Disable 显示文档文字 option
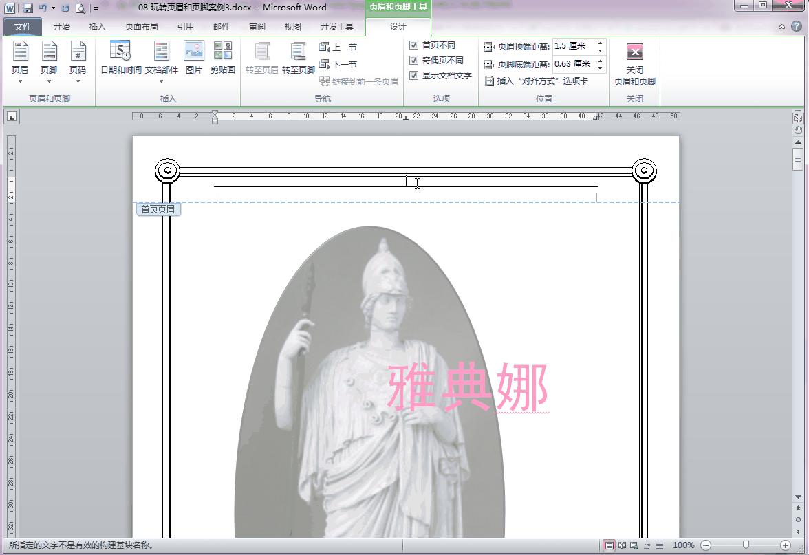 click(414, 76)
